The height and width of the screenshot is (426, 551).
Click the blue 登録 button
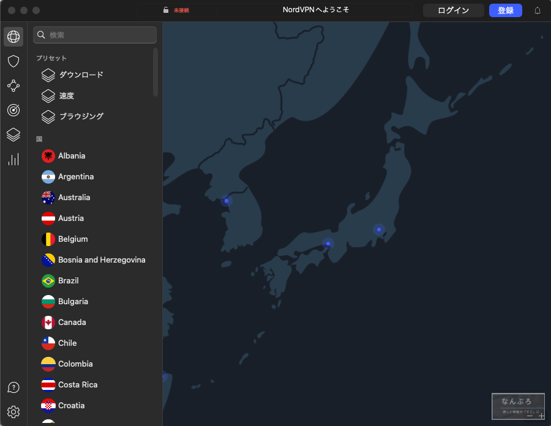click(505, 10)
